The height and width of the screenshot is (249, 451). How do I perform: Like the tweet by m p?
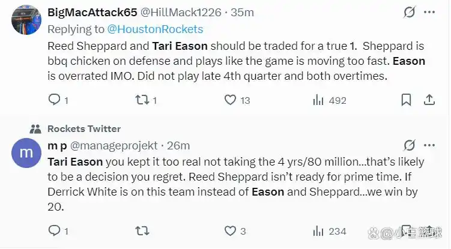(x=230, y=230)
